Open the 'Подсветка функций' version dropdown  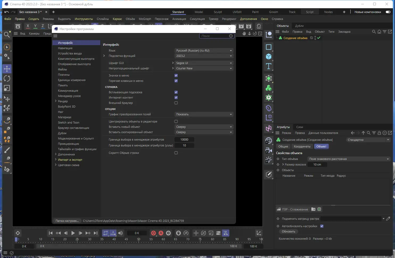(x=204, y=56)
